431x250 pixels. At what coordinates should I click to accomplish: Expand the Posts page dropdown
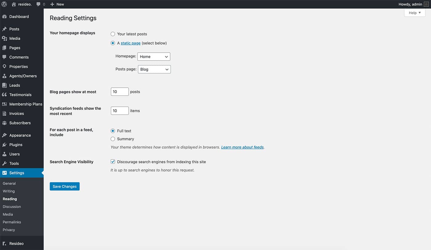click(154, 69)
